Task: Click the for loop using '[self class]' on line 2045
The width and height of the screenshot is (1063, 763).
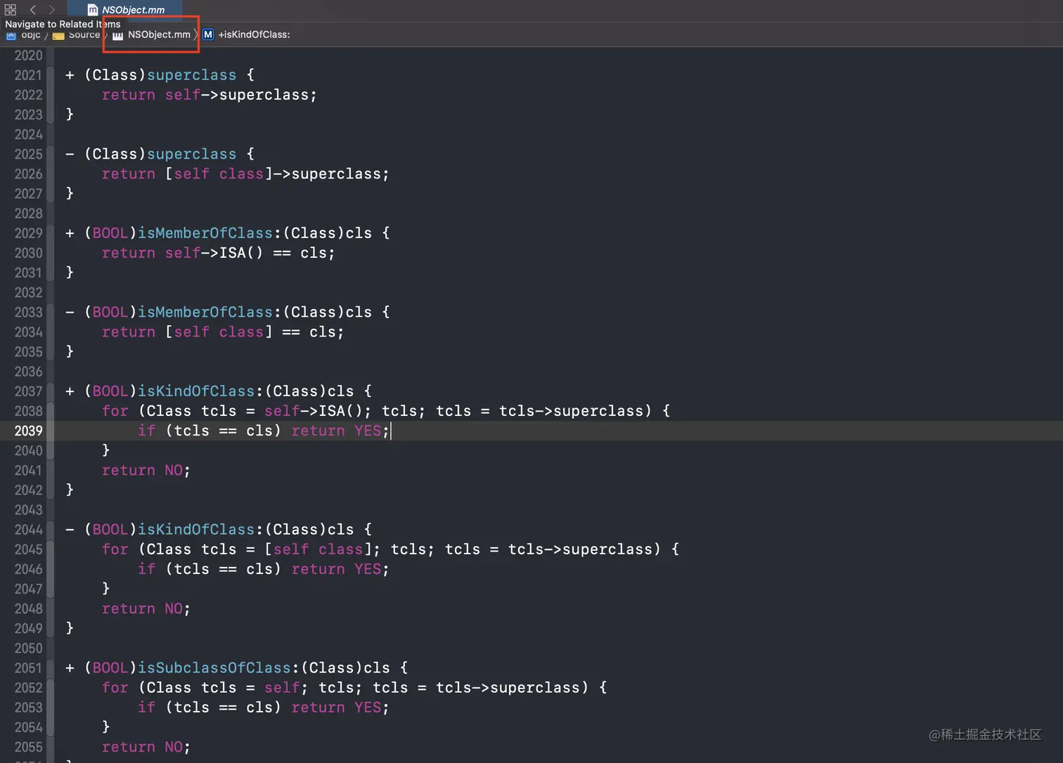Action: click(391, 549)
